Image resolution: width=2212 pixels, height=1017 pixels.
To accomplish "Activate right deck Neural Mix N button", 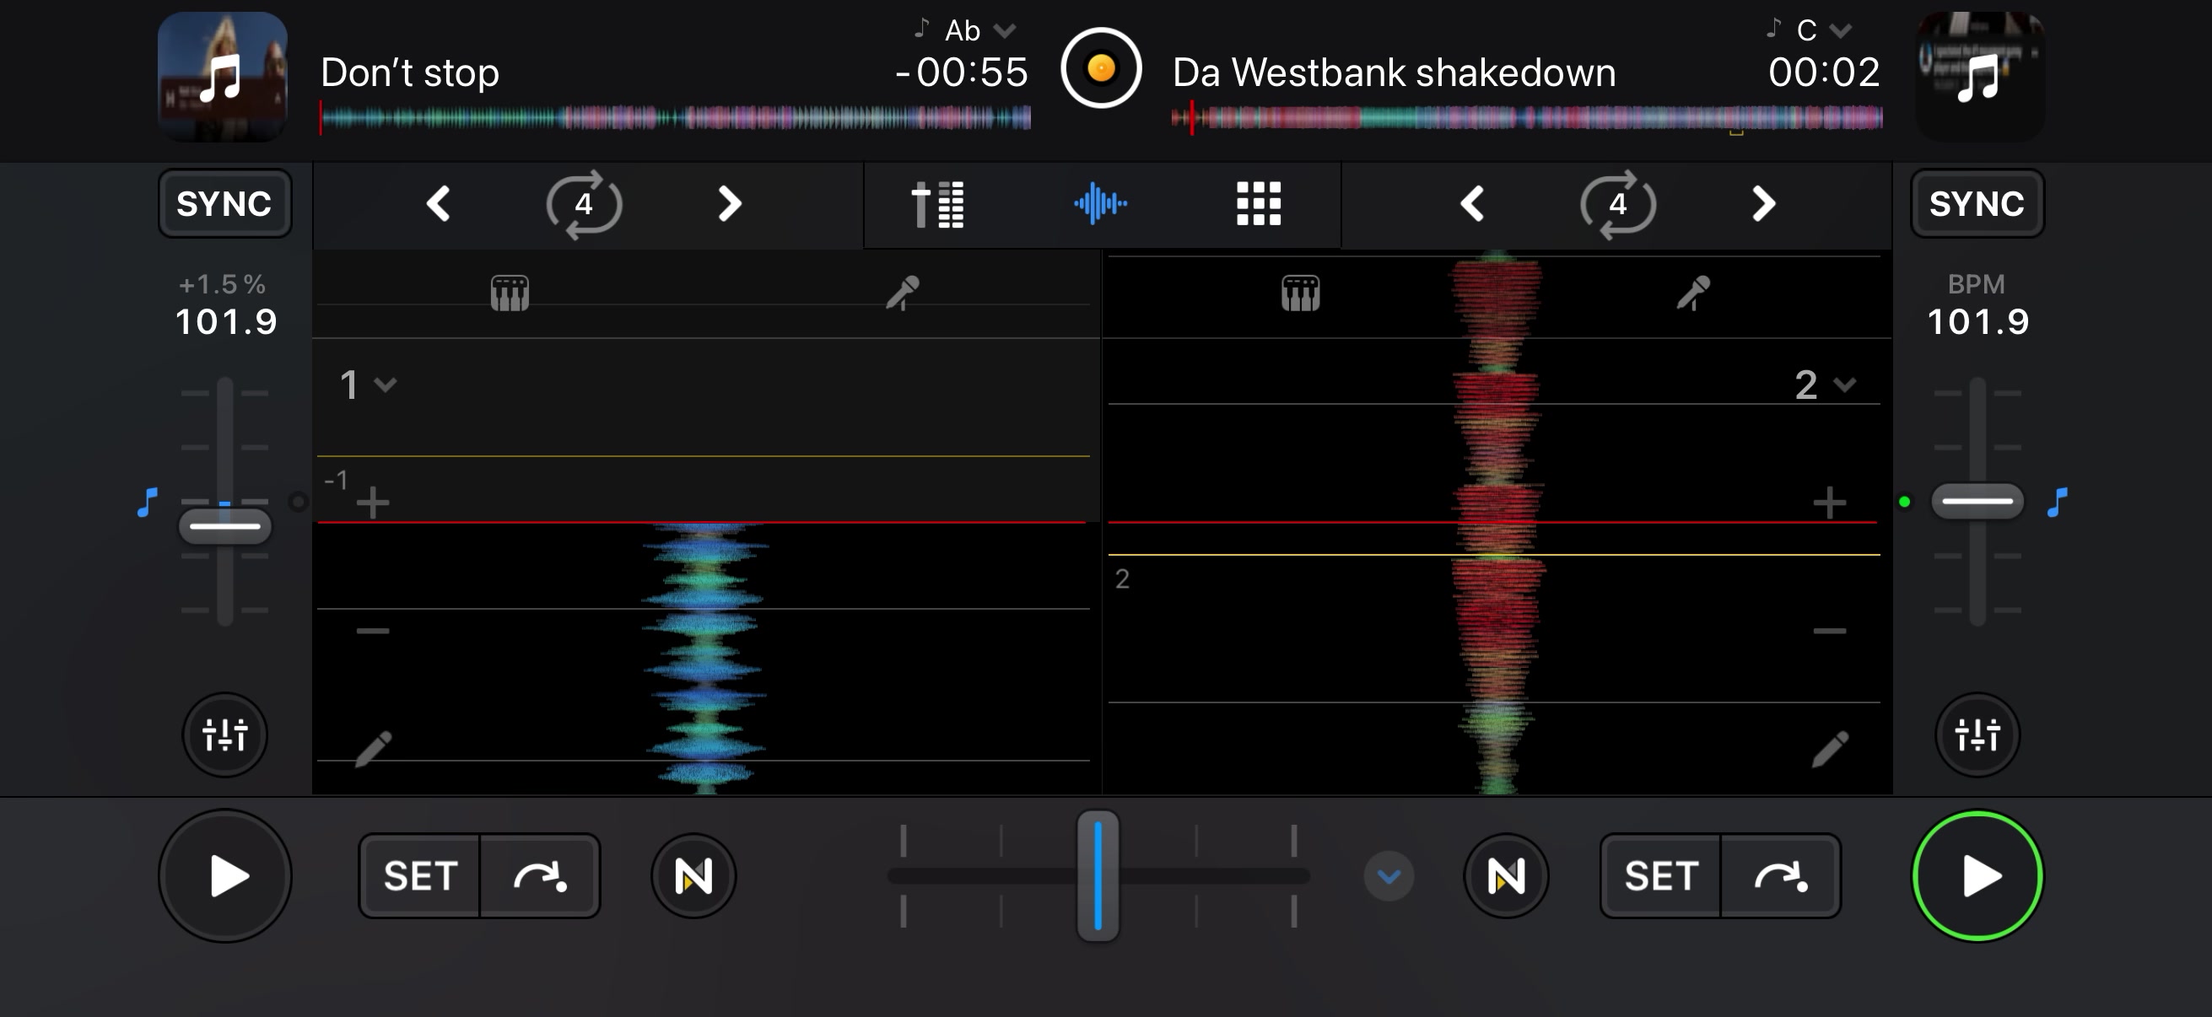I will (1506, 876).
